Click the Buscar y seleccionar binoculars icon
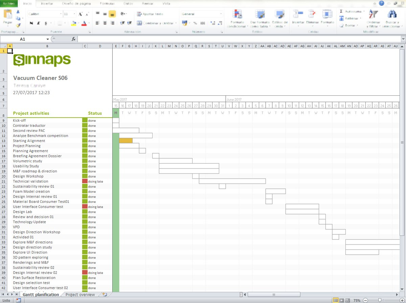 click(392, 15)
